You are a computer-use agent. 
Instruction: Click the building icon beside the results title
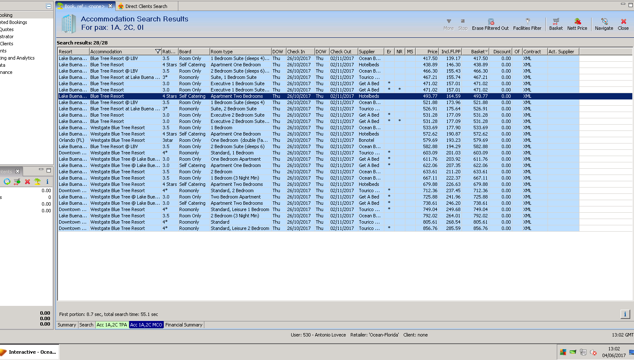click(x=68, y=23)
